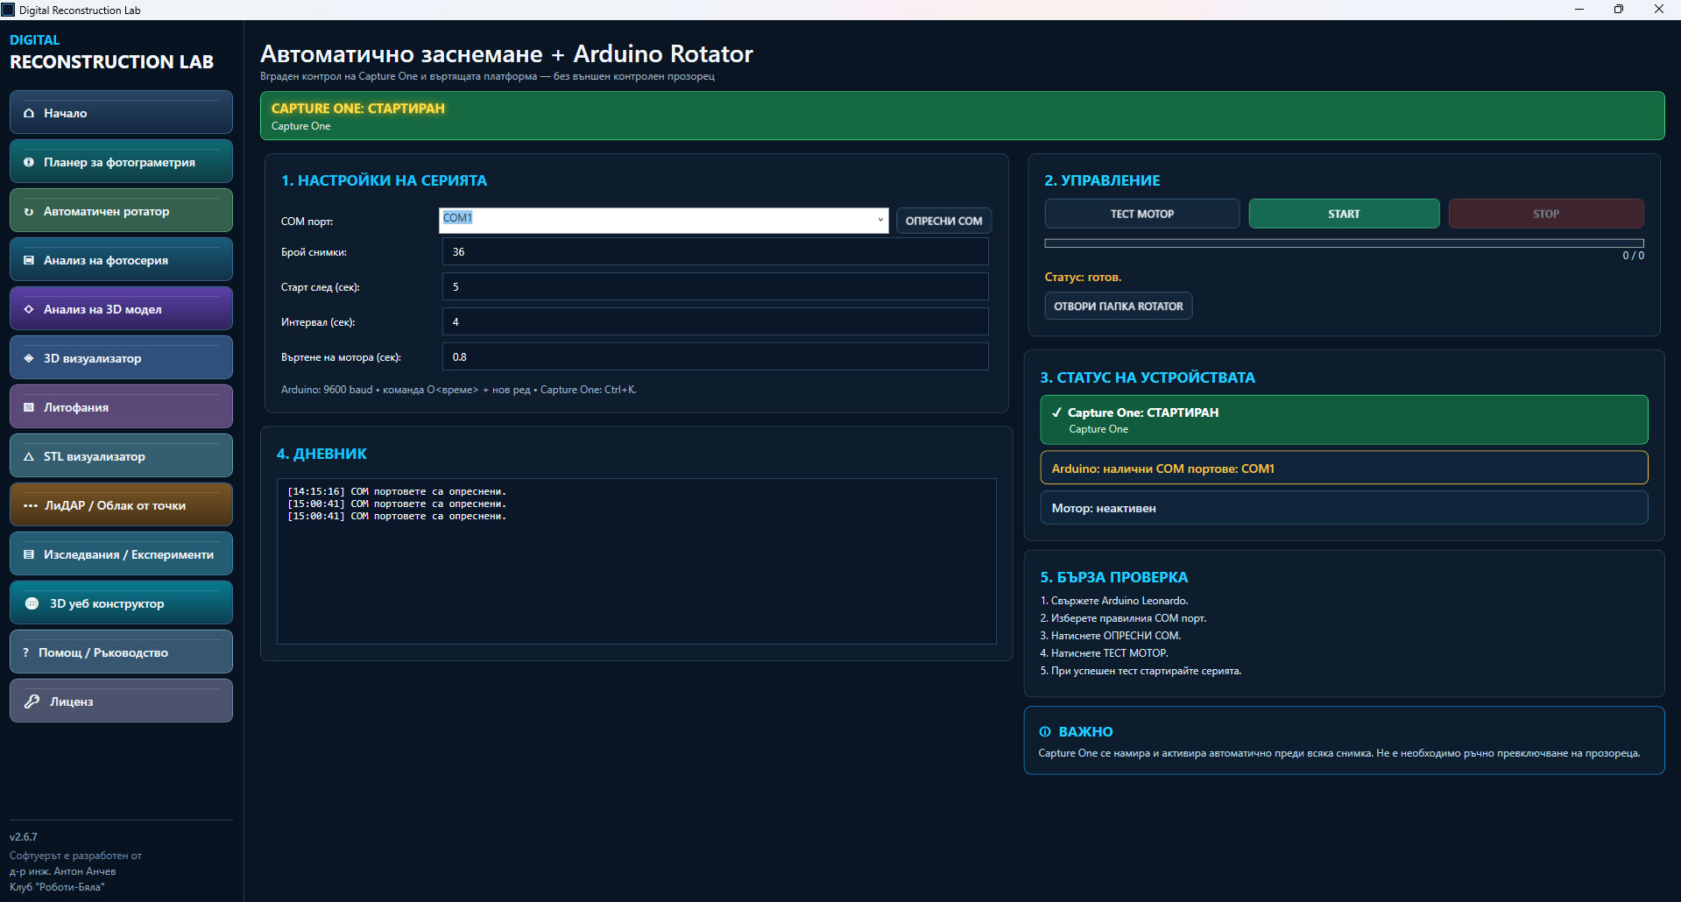Click the red STOP button
Viewport: 1681px width, 902px height.
(x=1545, y=214)
